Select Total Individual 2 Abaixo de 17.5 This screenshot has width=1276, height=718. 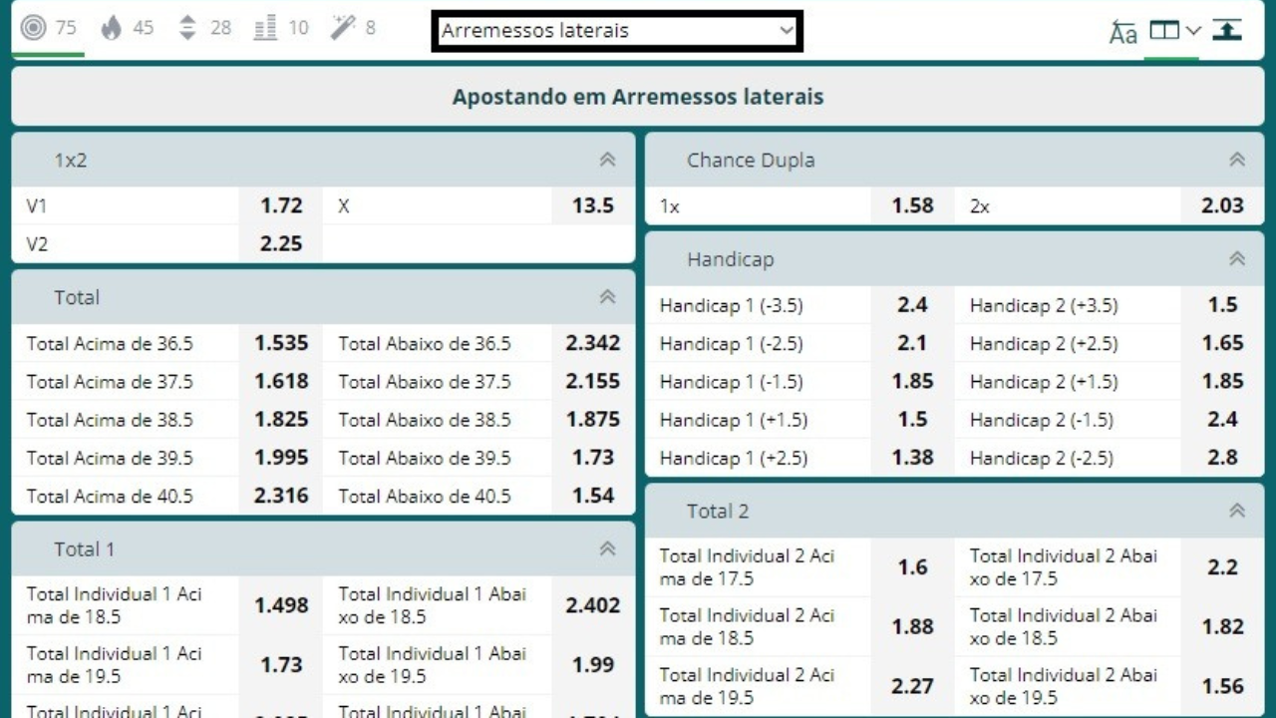pos(1222,567)
